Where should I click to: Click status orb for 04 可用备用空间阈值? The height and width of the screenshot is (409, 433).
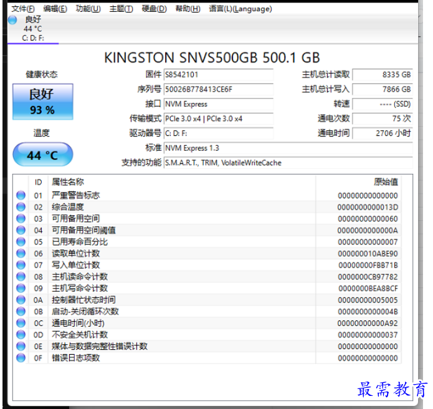(21, 230)
